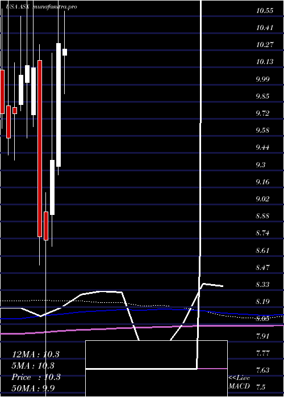
Task: Click the 12MA : 10.3 label
Action: (x=36, y=354)
